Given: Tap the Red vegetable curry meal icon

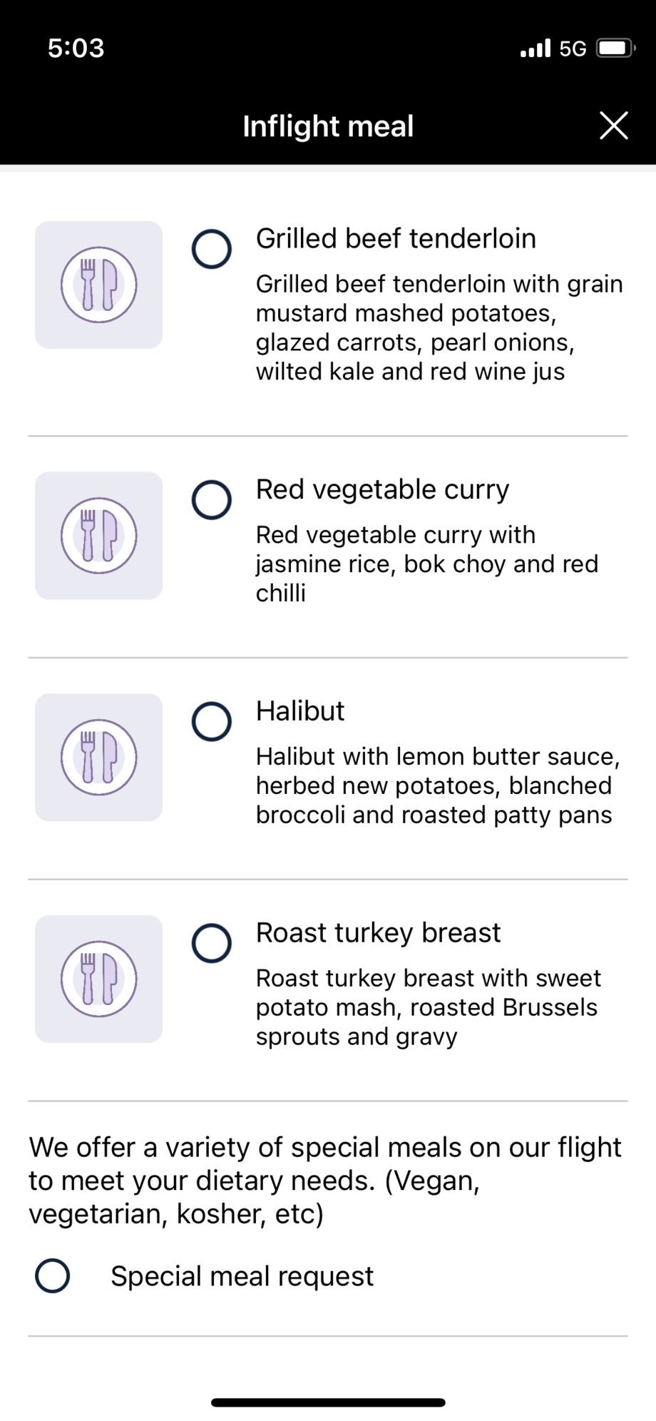Looking at the screenshot, I should 98,535.
